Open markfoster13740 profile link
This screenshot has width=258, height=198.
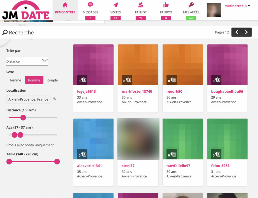pyautogui.click(x=137, y=91)
